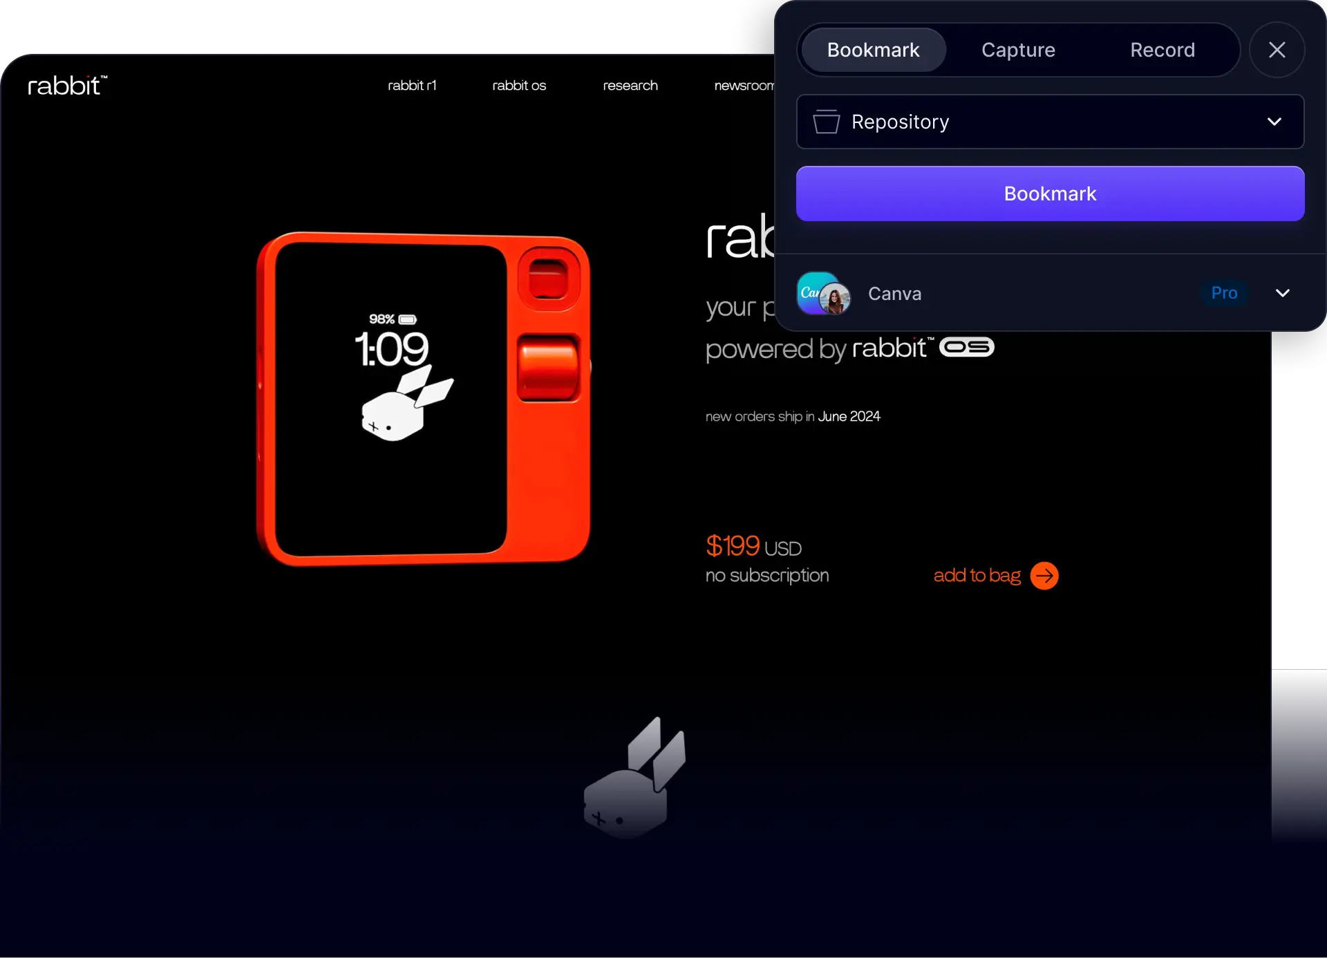
Task: Click the rabbit OS nav menu item
Action: tap(519, 84)
